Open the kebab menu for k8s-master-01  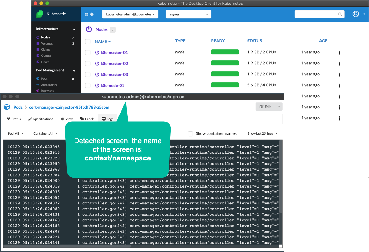339,53
